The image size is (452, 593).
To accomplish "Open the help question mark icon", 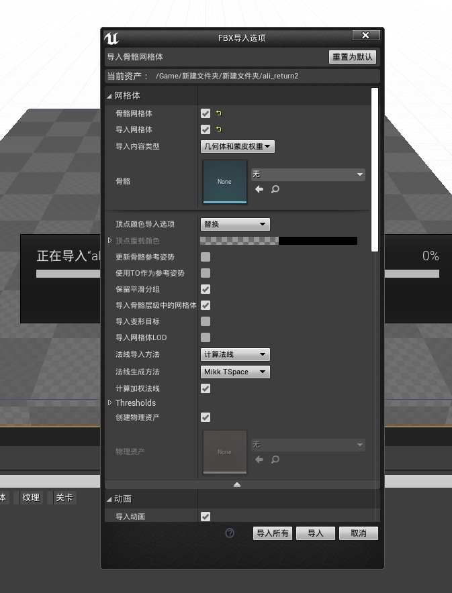I will 230,533.
